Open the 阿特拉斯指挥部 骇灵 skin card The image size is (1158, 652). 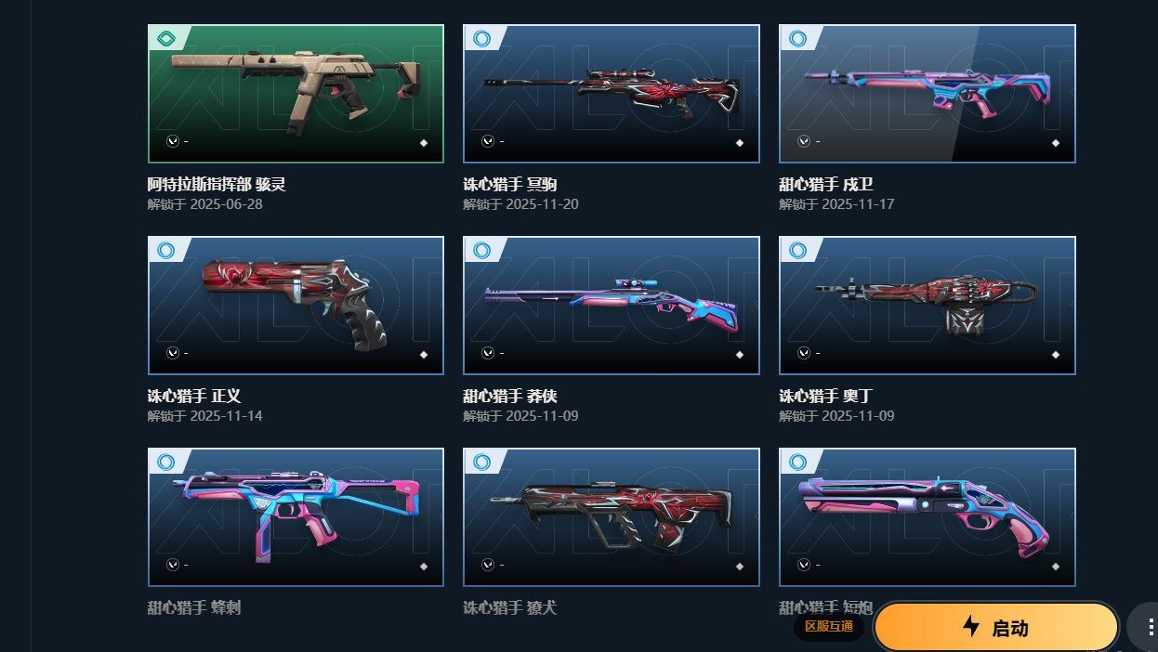click(296, 94)
